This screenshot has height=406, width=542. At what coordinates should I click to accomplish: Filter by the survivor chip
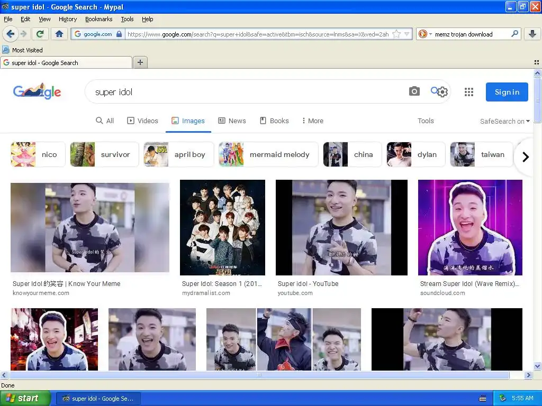pyautogui.click(x=104, y=154)
